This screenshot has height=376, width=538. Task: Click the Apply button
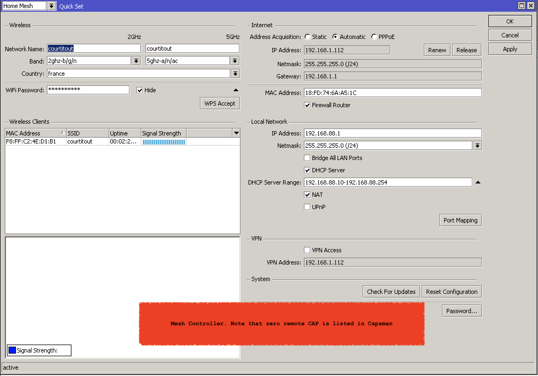pyautogui.click(x=510, y=49)
